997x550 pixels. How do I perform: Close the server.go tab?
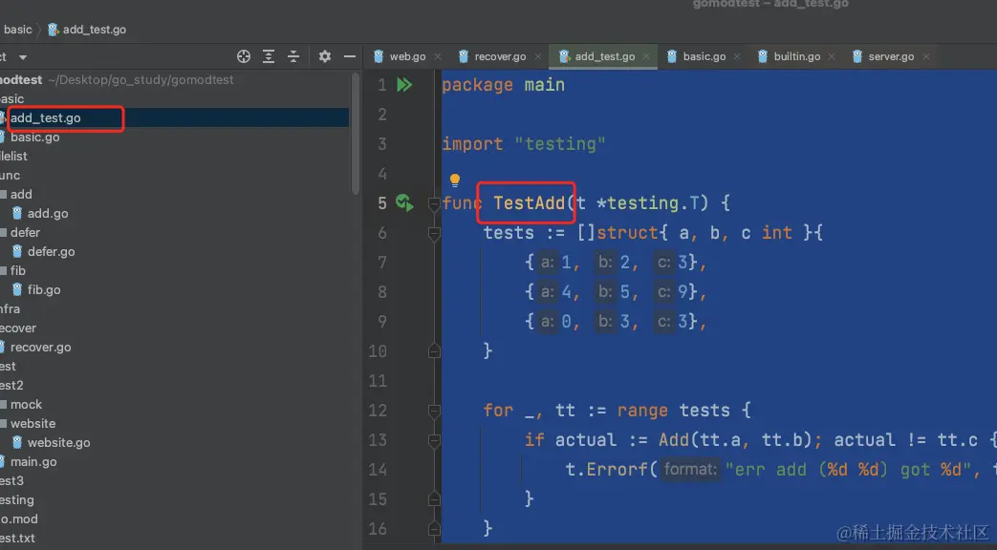[925, 56]
